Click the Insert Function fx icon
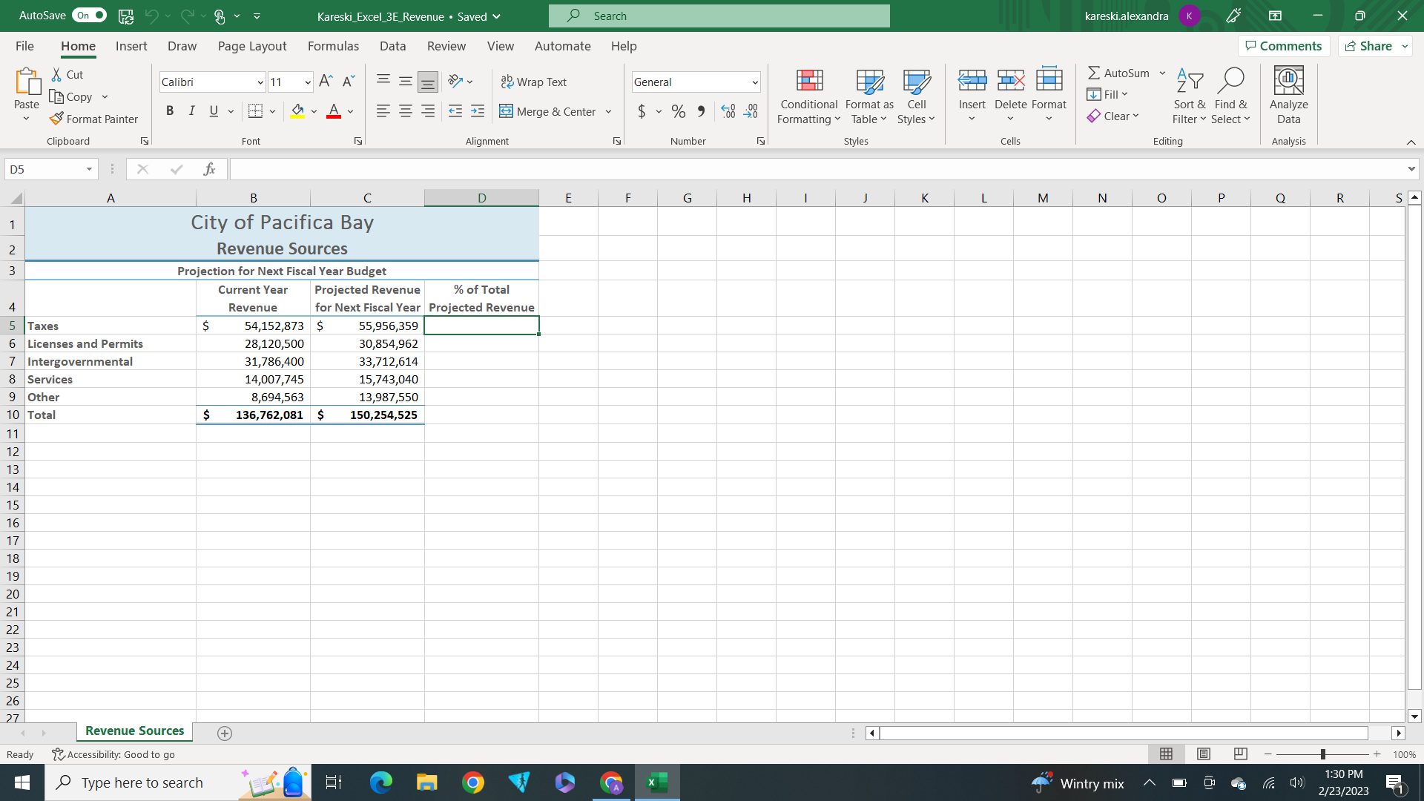 tap(209, 169)
